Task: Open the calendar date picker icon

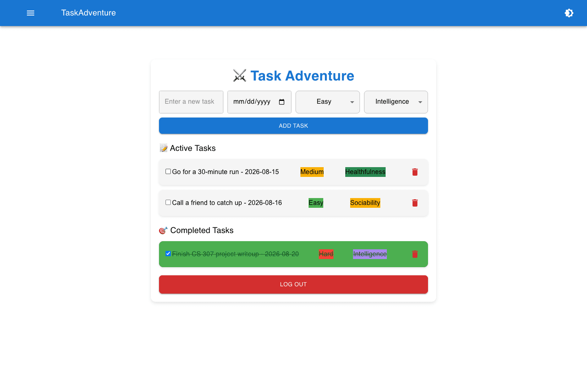Action: [x=282, y=102]
